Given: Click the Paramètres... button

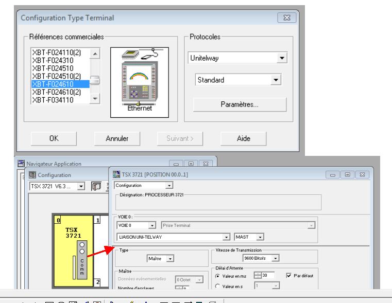Looking at the screenshot, I should click(240, 104).
